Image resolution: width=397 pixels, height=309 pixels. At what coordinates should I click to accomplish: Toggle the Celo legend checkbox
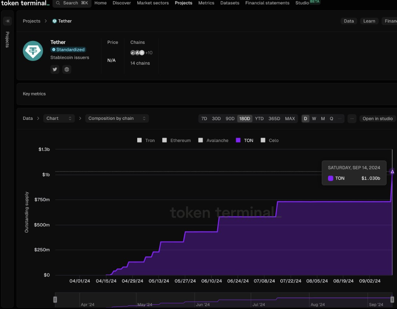263,140
